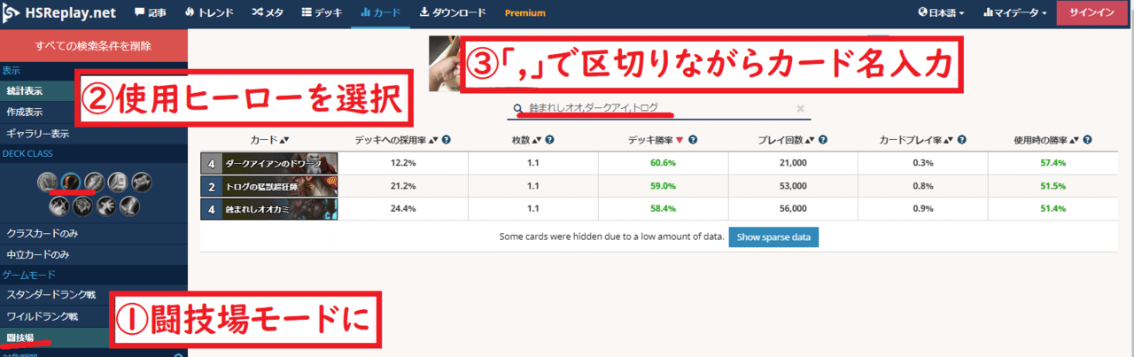Click 60.6% deck winrate value
1134x357 pixels.
tap(662, 163)
